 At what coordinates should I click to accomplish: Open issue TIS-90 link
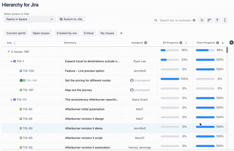[x=28, y=147]
